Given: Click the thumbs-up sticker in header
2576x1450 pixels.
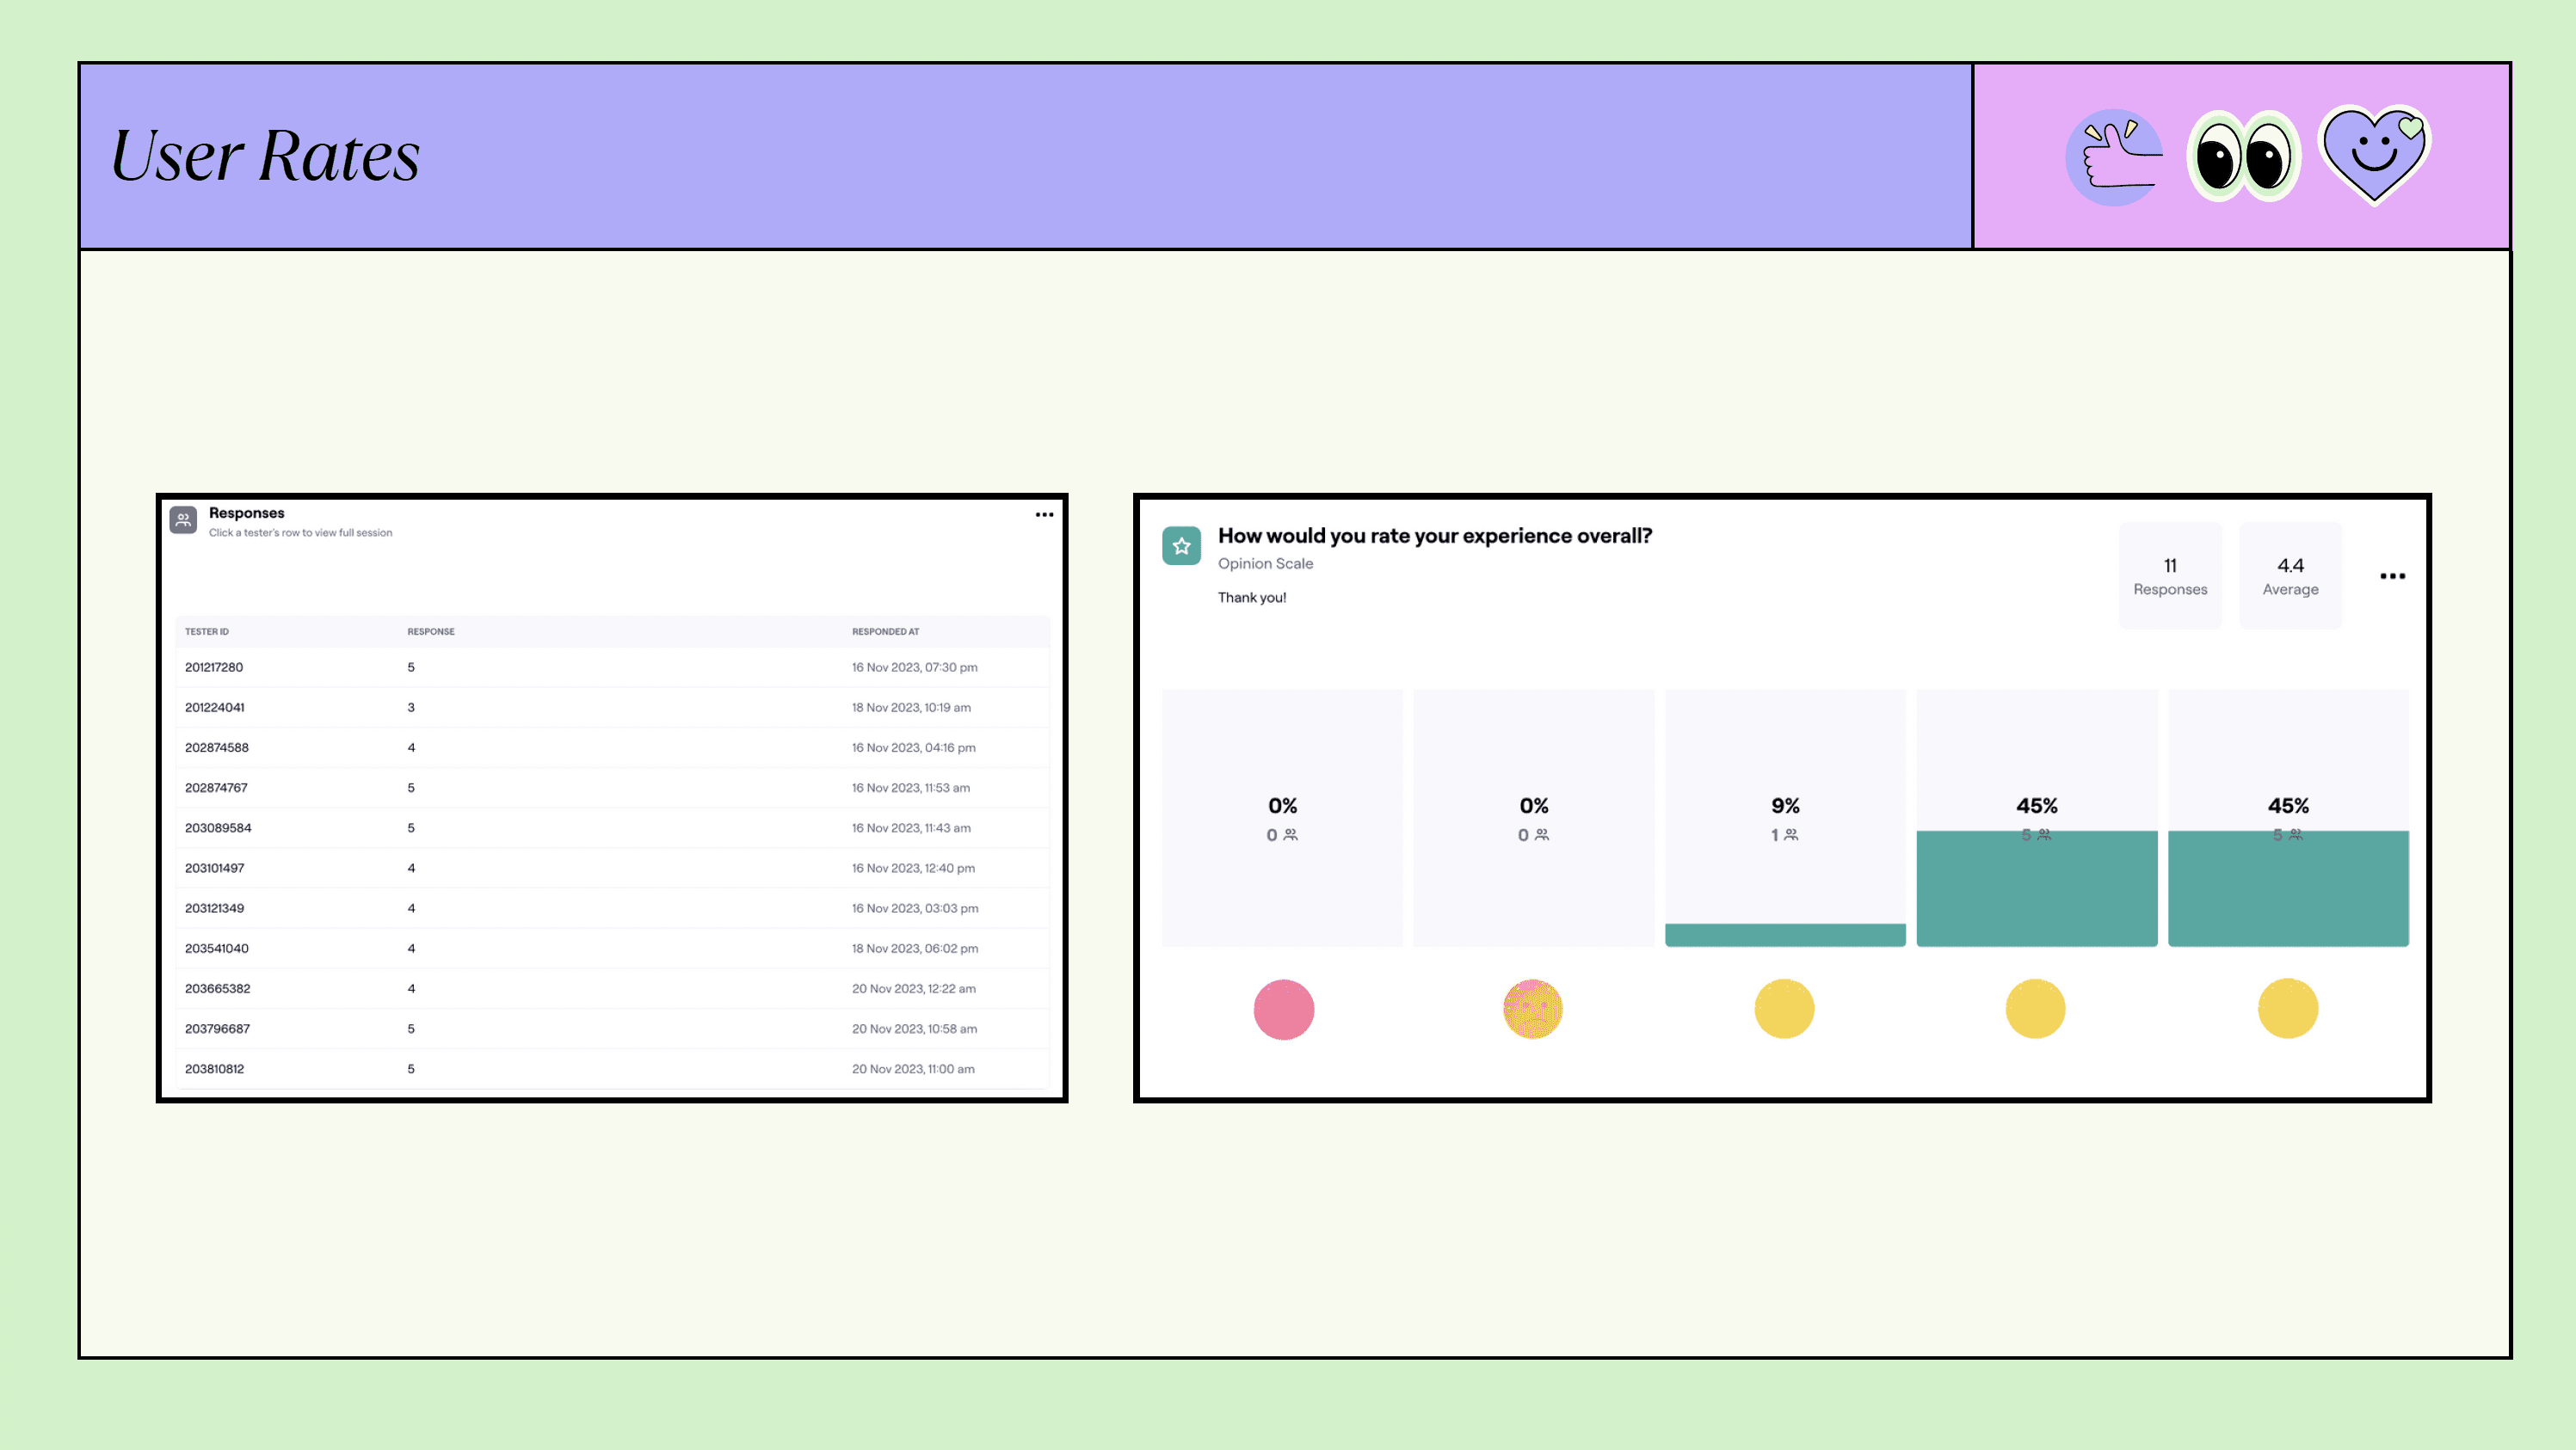Looking at the screenshot, I should [2114, 157].
